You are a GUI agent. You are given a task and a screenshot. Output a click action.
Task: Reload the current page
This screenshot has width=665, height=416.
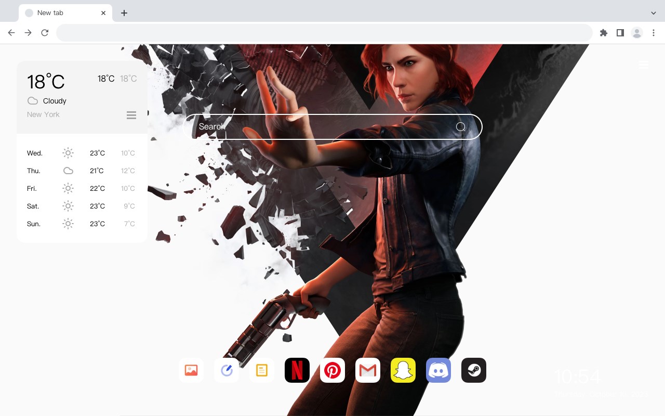45,33
